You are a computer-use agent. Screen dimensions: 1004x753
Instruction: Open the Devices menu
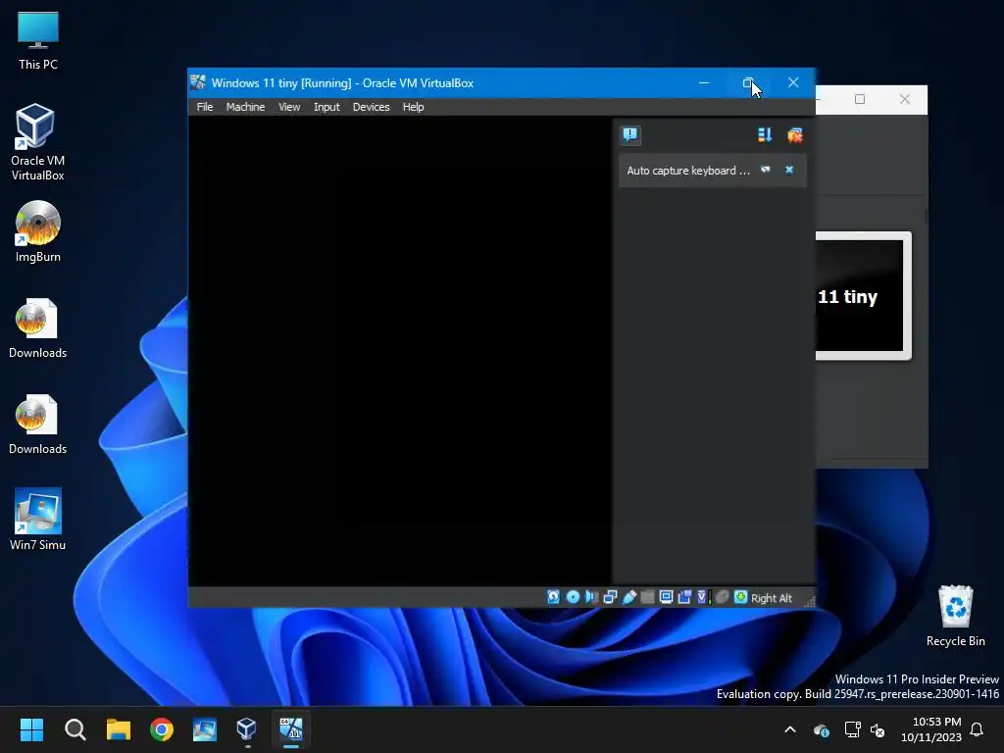click(371, 107)
